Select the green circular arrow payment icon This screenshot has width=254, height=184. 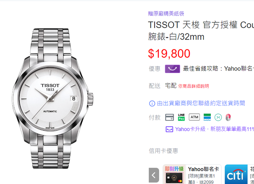(x=218, y=117)
